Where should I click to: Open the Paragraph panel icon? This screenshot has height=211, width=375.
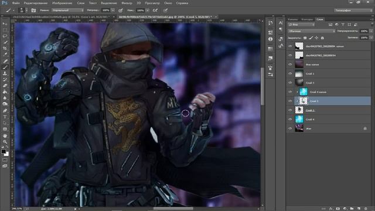[x=281, y=29]
